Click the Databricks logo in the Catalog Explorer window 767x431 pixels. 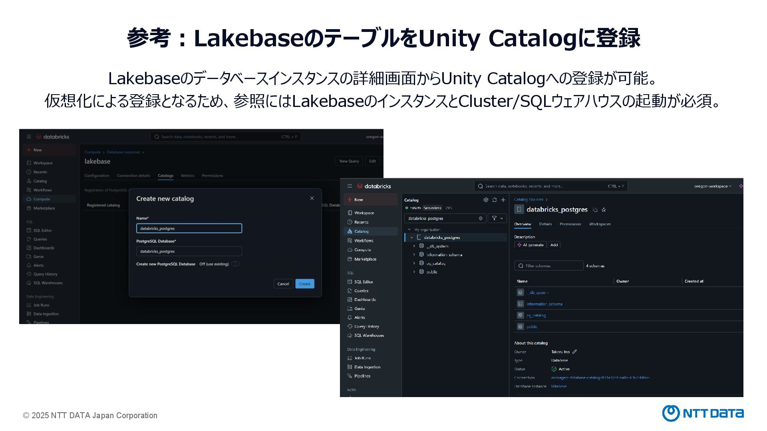pyautogui.click(x=374, y=186)
